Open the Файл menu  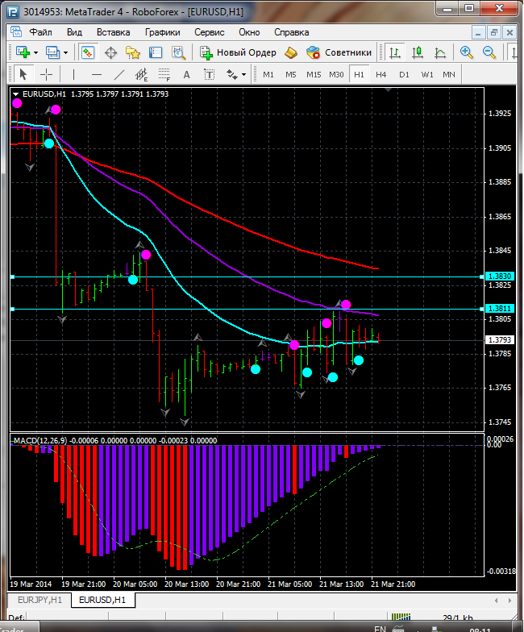[x=40, y=32]
